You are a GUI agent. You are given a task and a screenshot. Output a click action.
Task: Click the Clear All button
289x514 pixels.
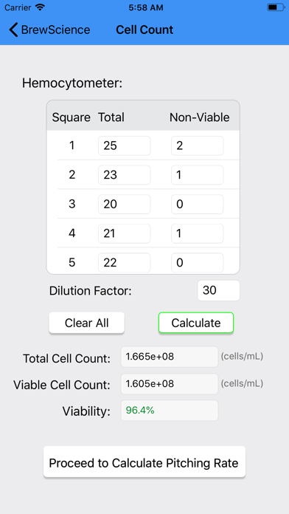(x=87, y=323)
